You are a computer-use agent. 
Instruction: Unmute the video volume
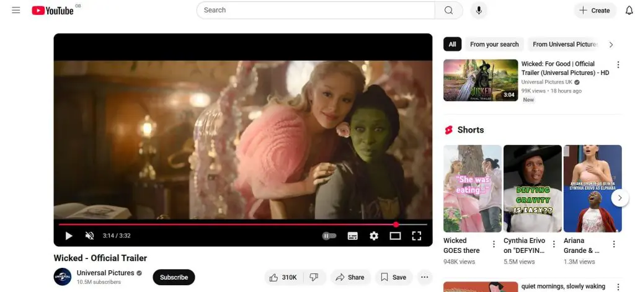tap(89, 236)
